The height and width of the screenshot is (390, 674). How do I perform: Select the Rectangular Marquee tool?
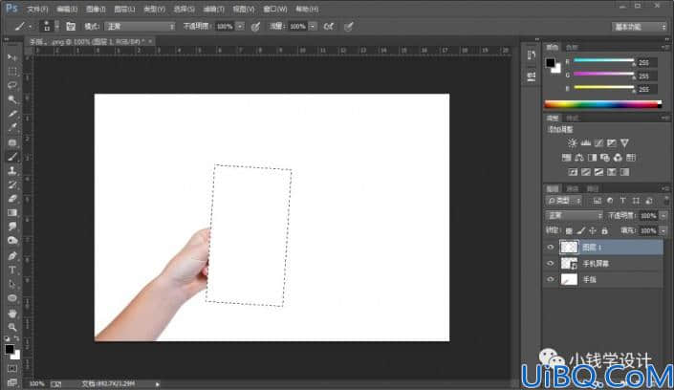tap(12, 72)
